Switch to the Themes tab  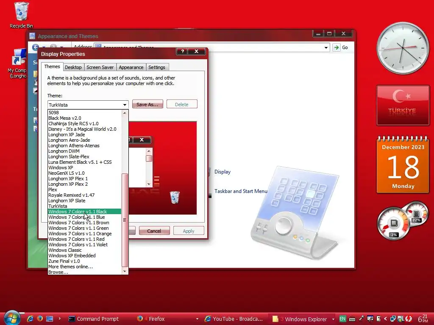(52, 66)
